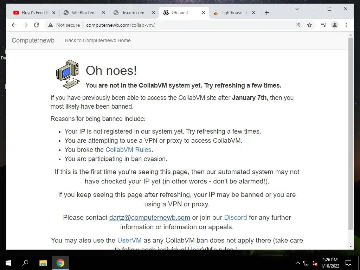The width and height of the screenshot is (360, 270).
Task: Bookmark this page with the star icon
Action: (x=309, y=25)
